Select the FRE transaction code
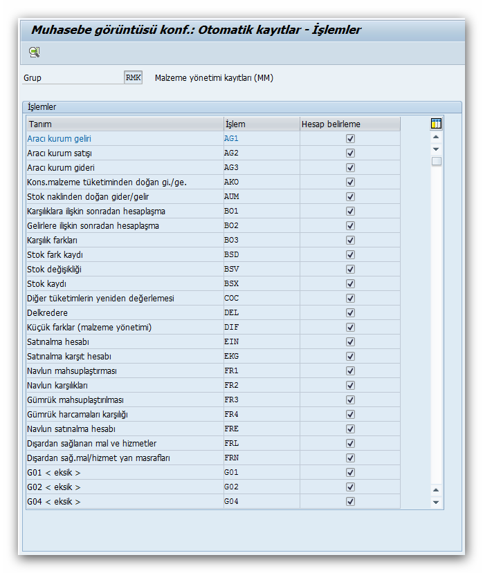This screenshot has height=573, width=483. click(x=262, y=429)
